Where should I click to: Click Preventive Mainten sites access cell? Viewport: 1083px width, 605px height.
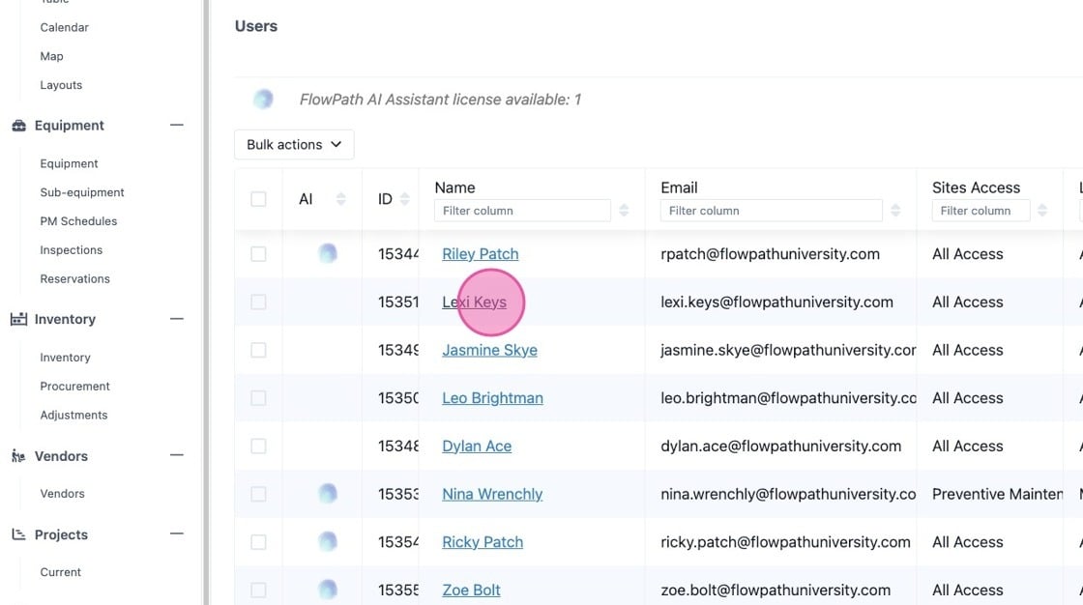click(x=997, y=494)
